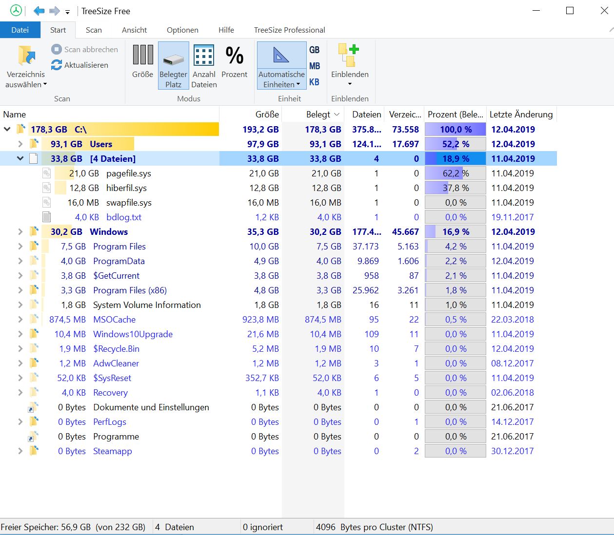Click the TreeSize app logo icon

[x=16, y=11]
